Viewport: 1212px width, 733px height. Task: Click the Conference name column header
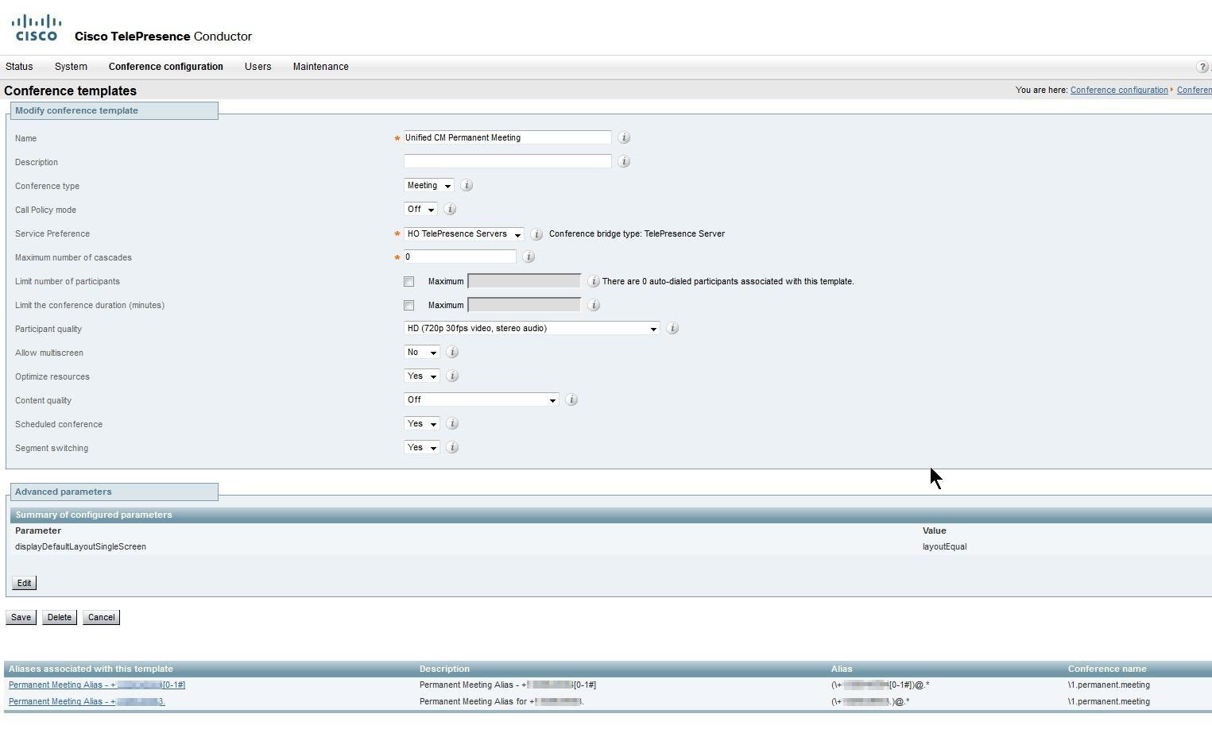tap(1107, 669)
